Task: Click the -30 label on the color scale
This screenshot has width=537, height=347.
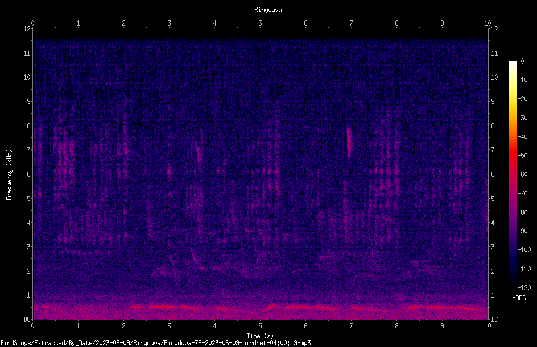Action: pos(522,118)
